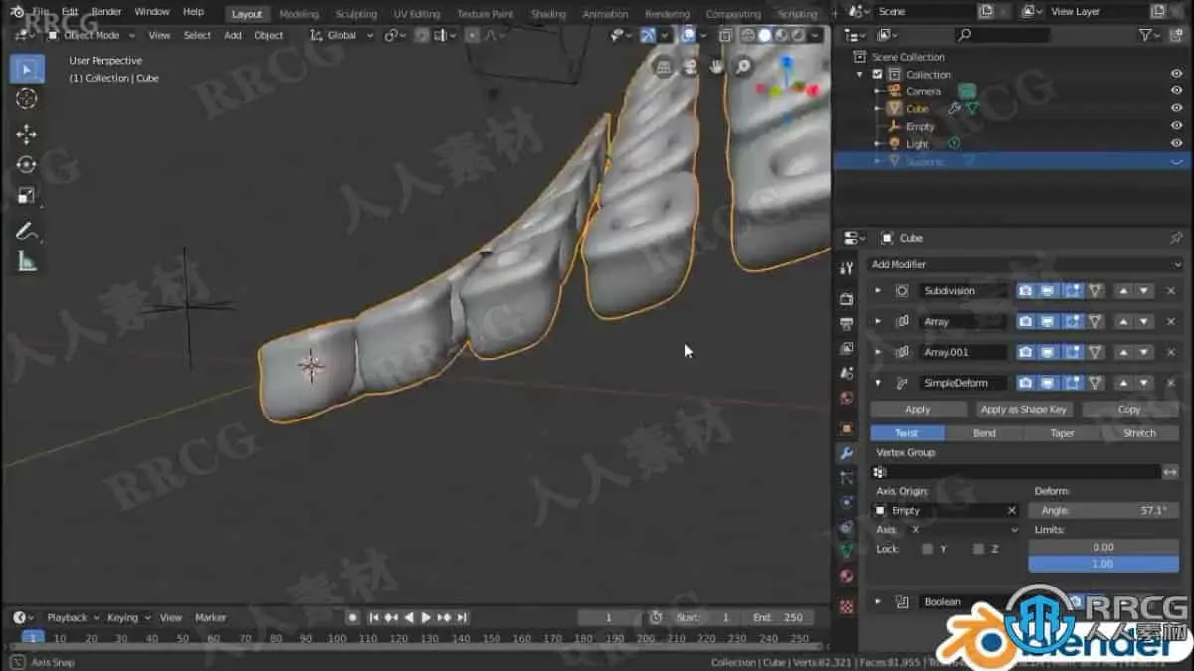Open the Output properties tab
1194x671 pixels.
(846, 324)
